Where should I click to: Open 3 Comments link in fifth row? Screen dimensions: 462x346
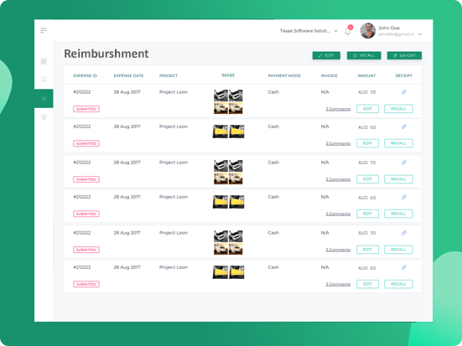(338, 250)
